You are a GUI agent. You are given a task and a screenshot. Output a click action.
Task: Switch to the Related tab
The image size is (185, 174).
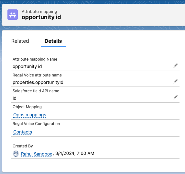pos(20,41)
